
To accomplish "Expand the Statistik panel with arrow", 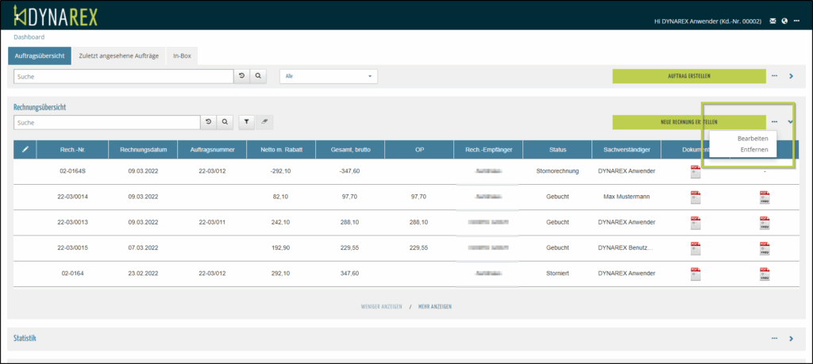I will tap(791, 339).
